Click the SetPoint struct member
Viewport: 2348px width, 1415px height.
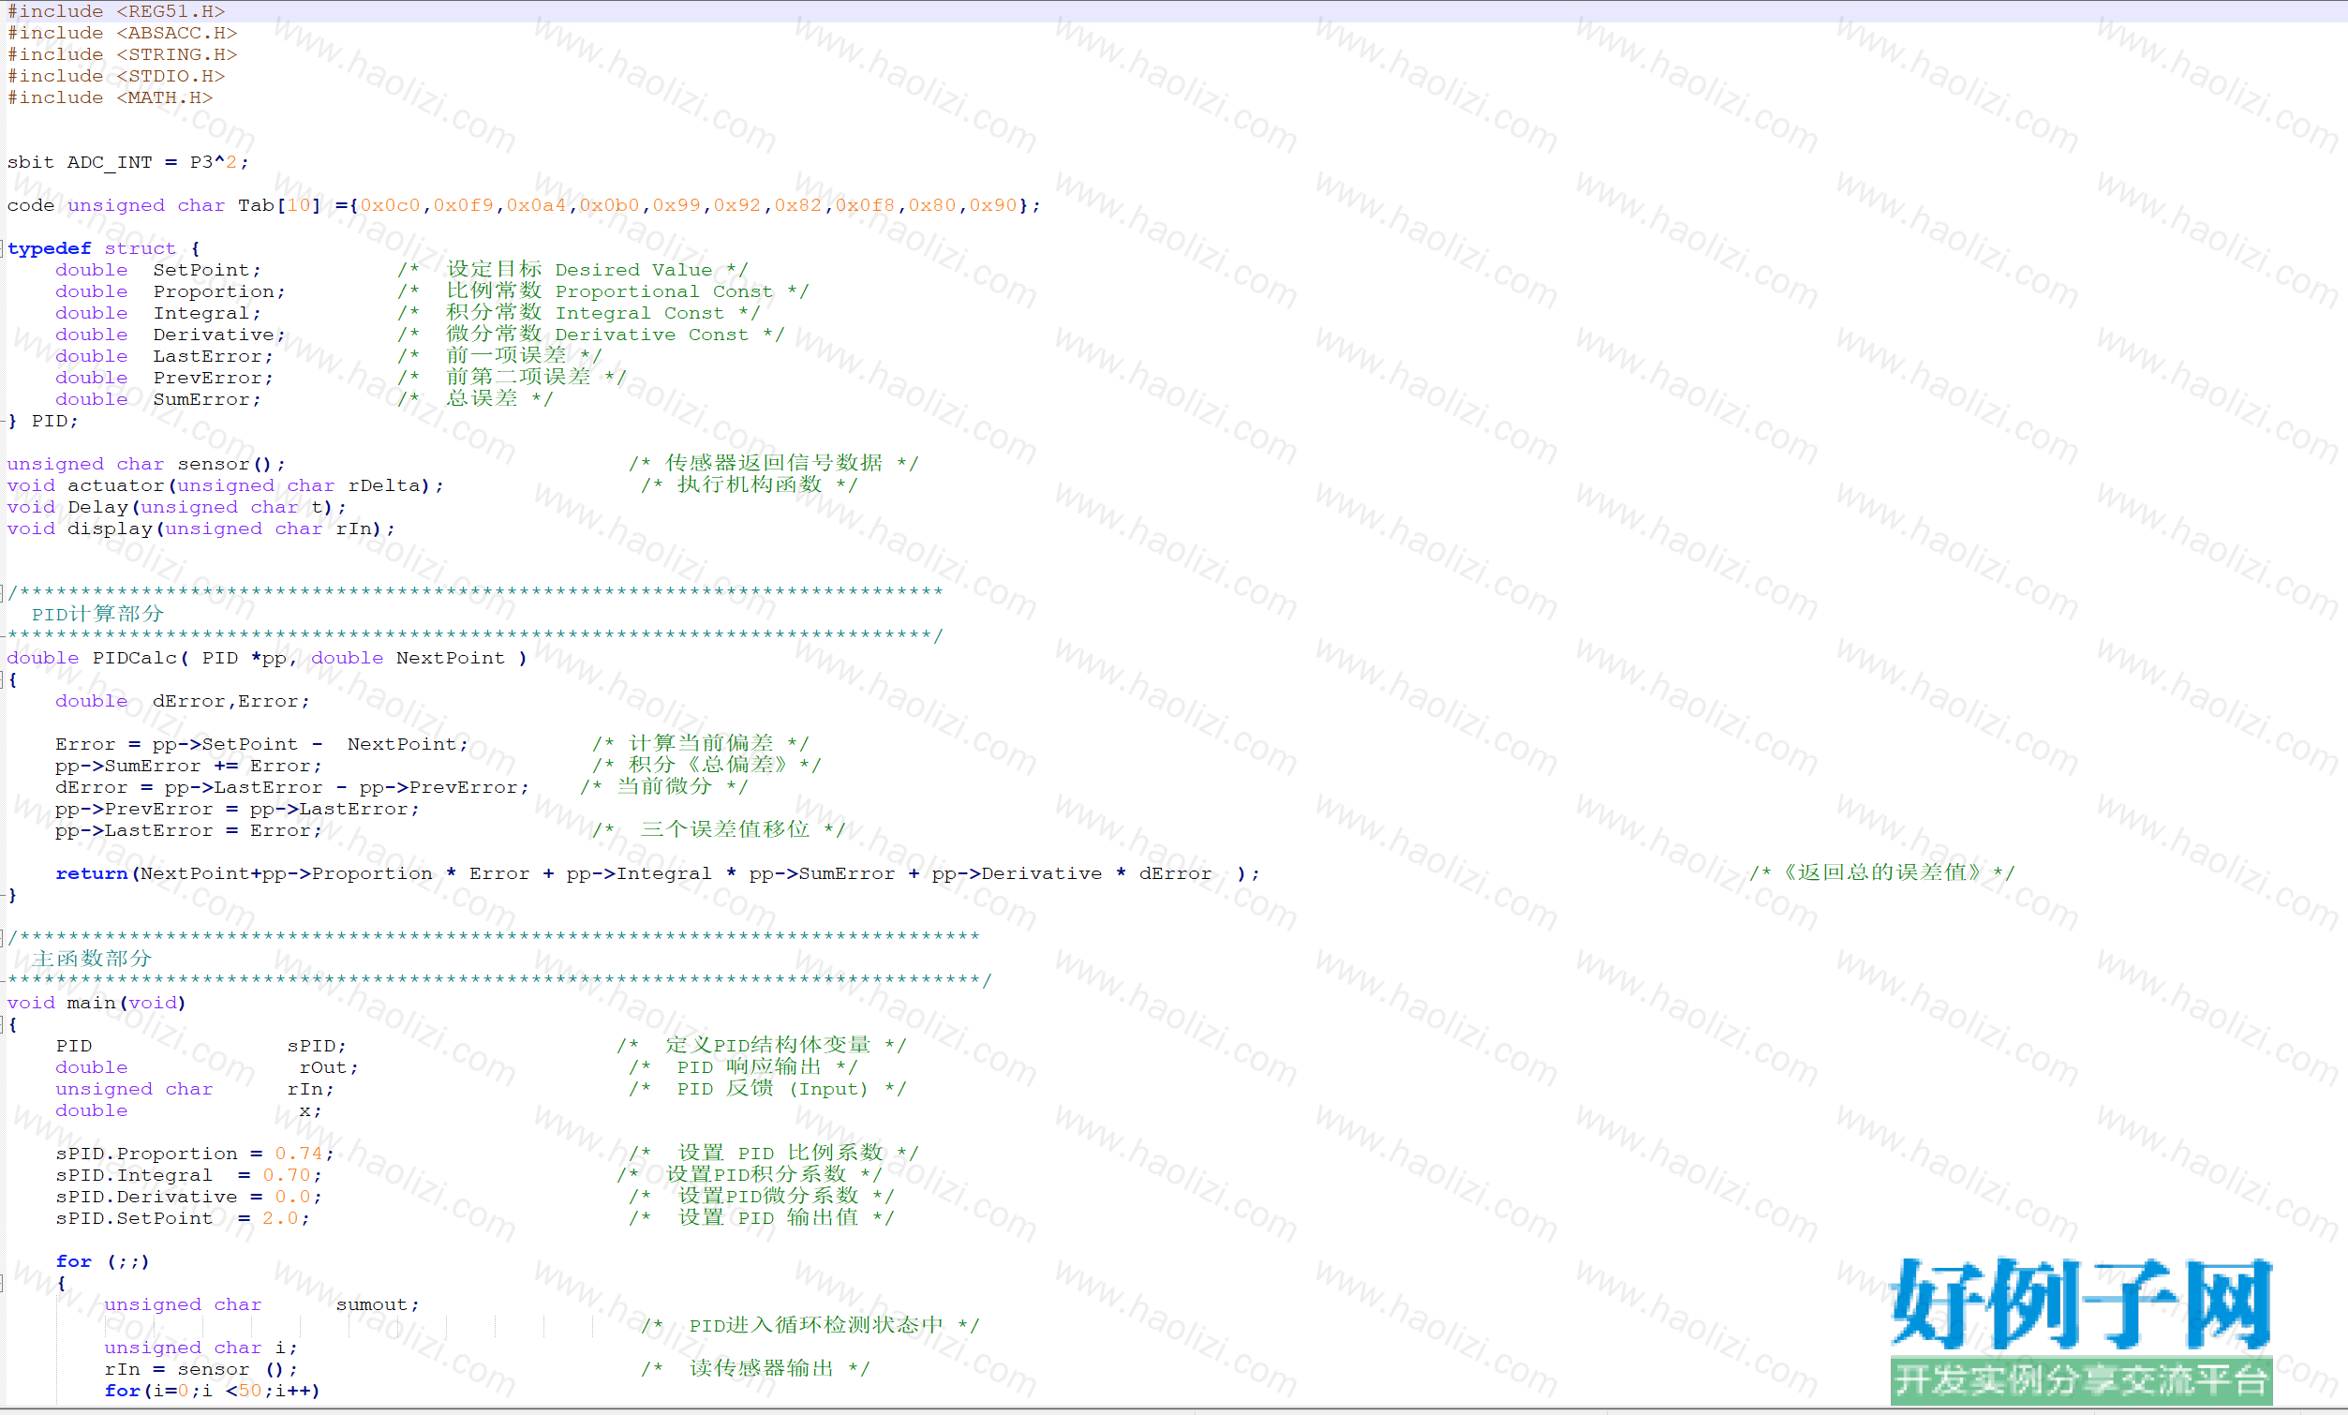207,271
